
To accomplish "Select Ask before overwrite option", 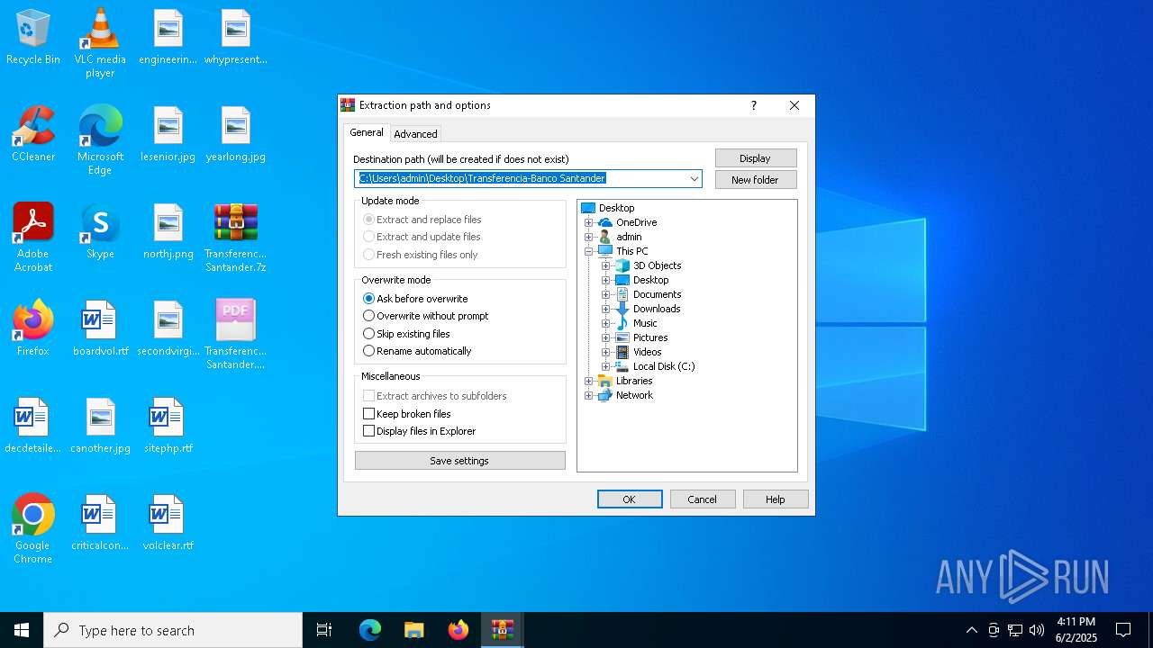I will tap(415, 299).
